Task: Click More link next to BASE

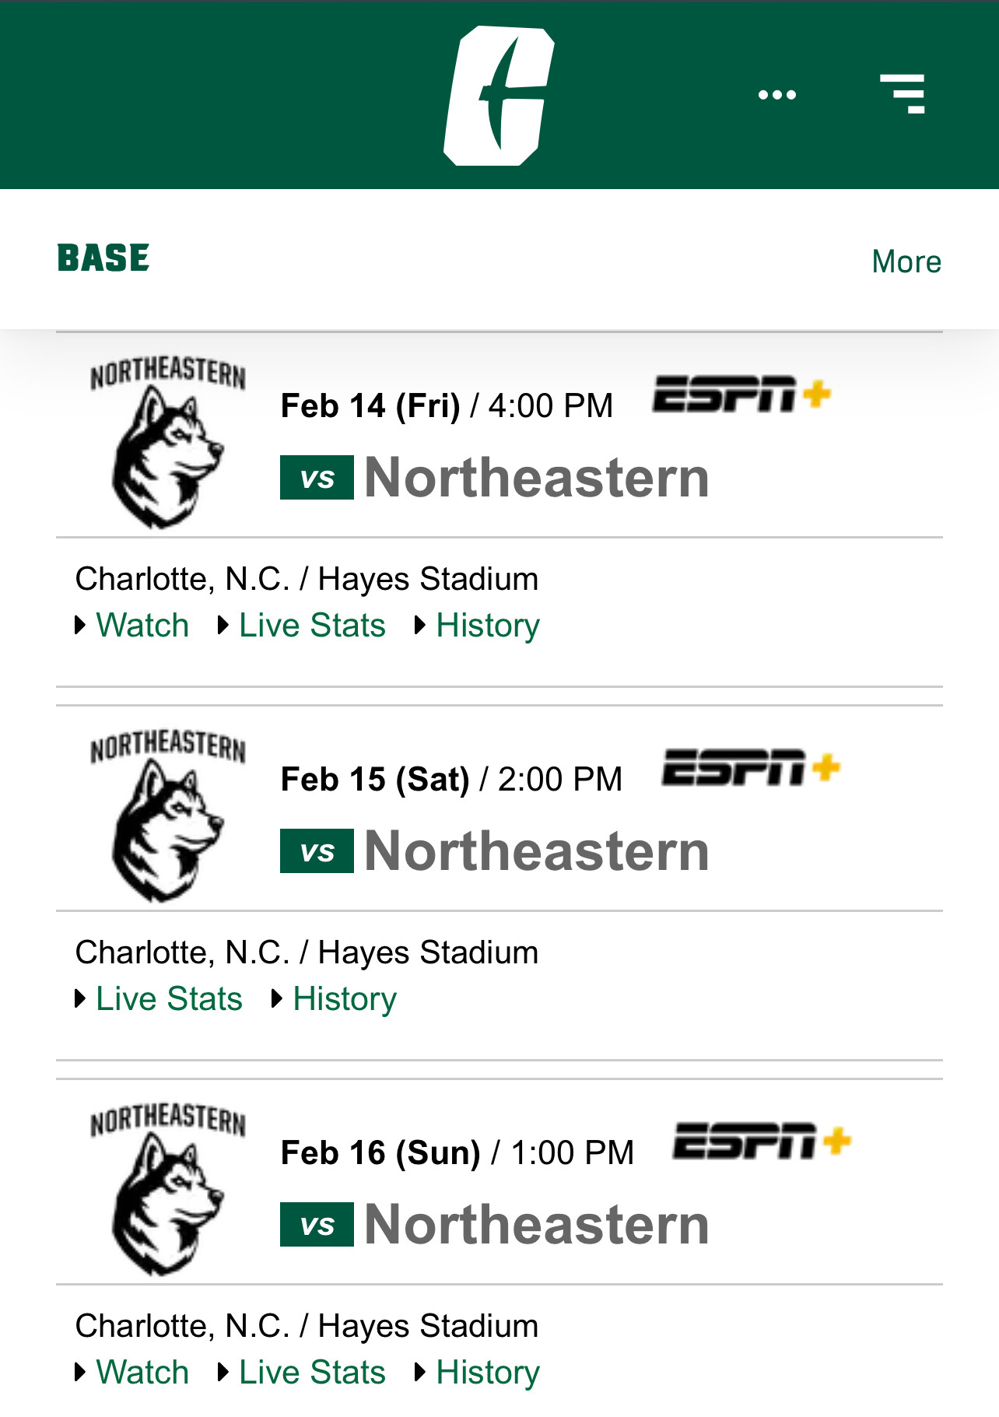Action: [x=906, y=261]
